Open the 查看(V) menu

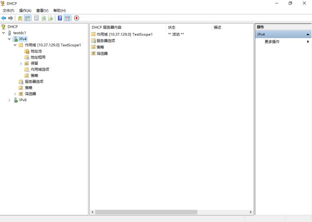(42, 10)
